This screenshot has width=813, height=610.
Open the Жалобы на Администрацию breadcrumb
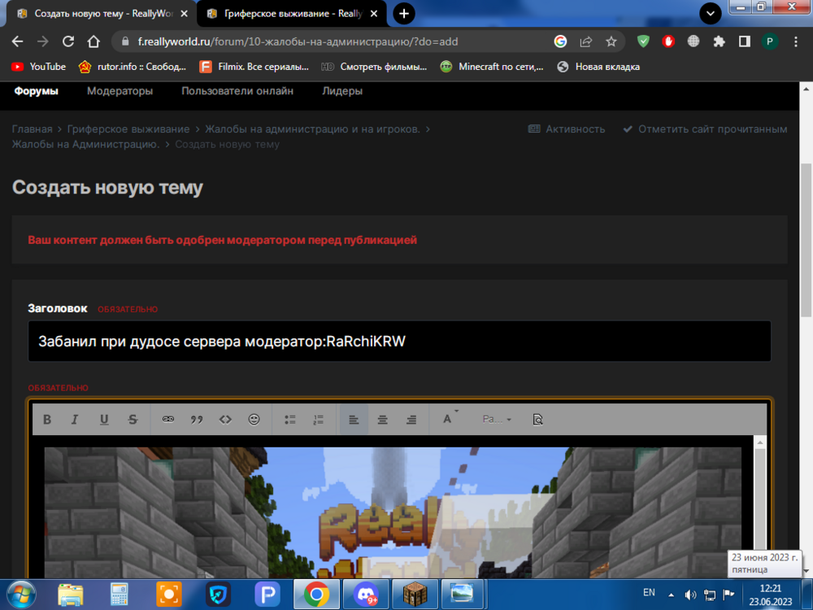pyautogui.click(x=85, y=144)
